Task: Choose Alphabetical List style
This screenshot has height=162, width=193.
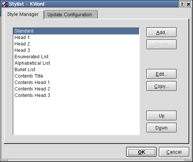Action: click(76, 63)
